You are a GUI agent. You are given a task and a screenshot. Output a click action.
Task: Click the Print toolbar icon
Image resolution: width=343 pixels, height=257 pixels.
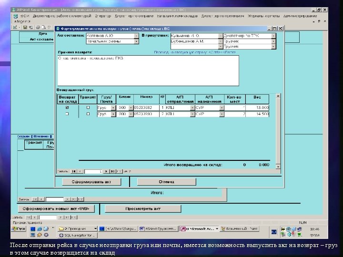click(x=38, y=27)
